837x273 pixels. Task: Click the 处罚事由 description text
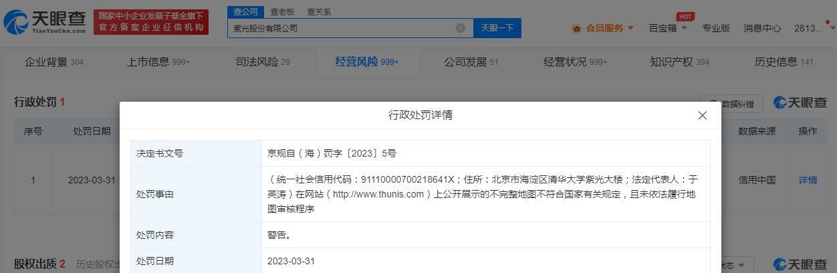[x=483, y=194]
